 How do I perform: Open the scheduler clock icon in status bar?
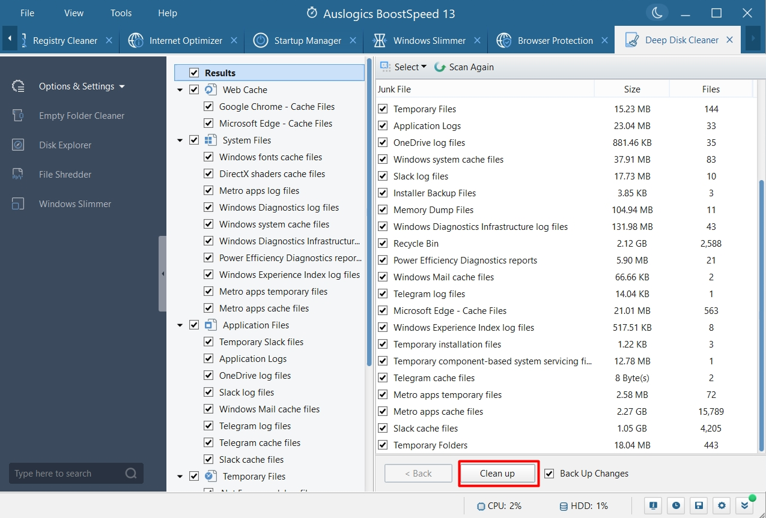[676, 505]
